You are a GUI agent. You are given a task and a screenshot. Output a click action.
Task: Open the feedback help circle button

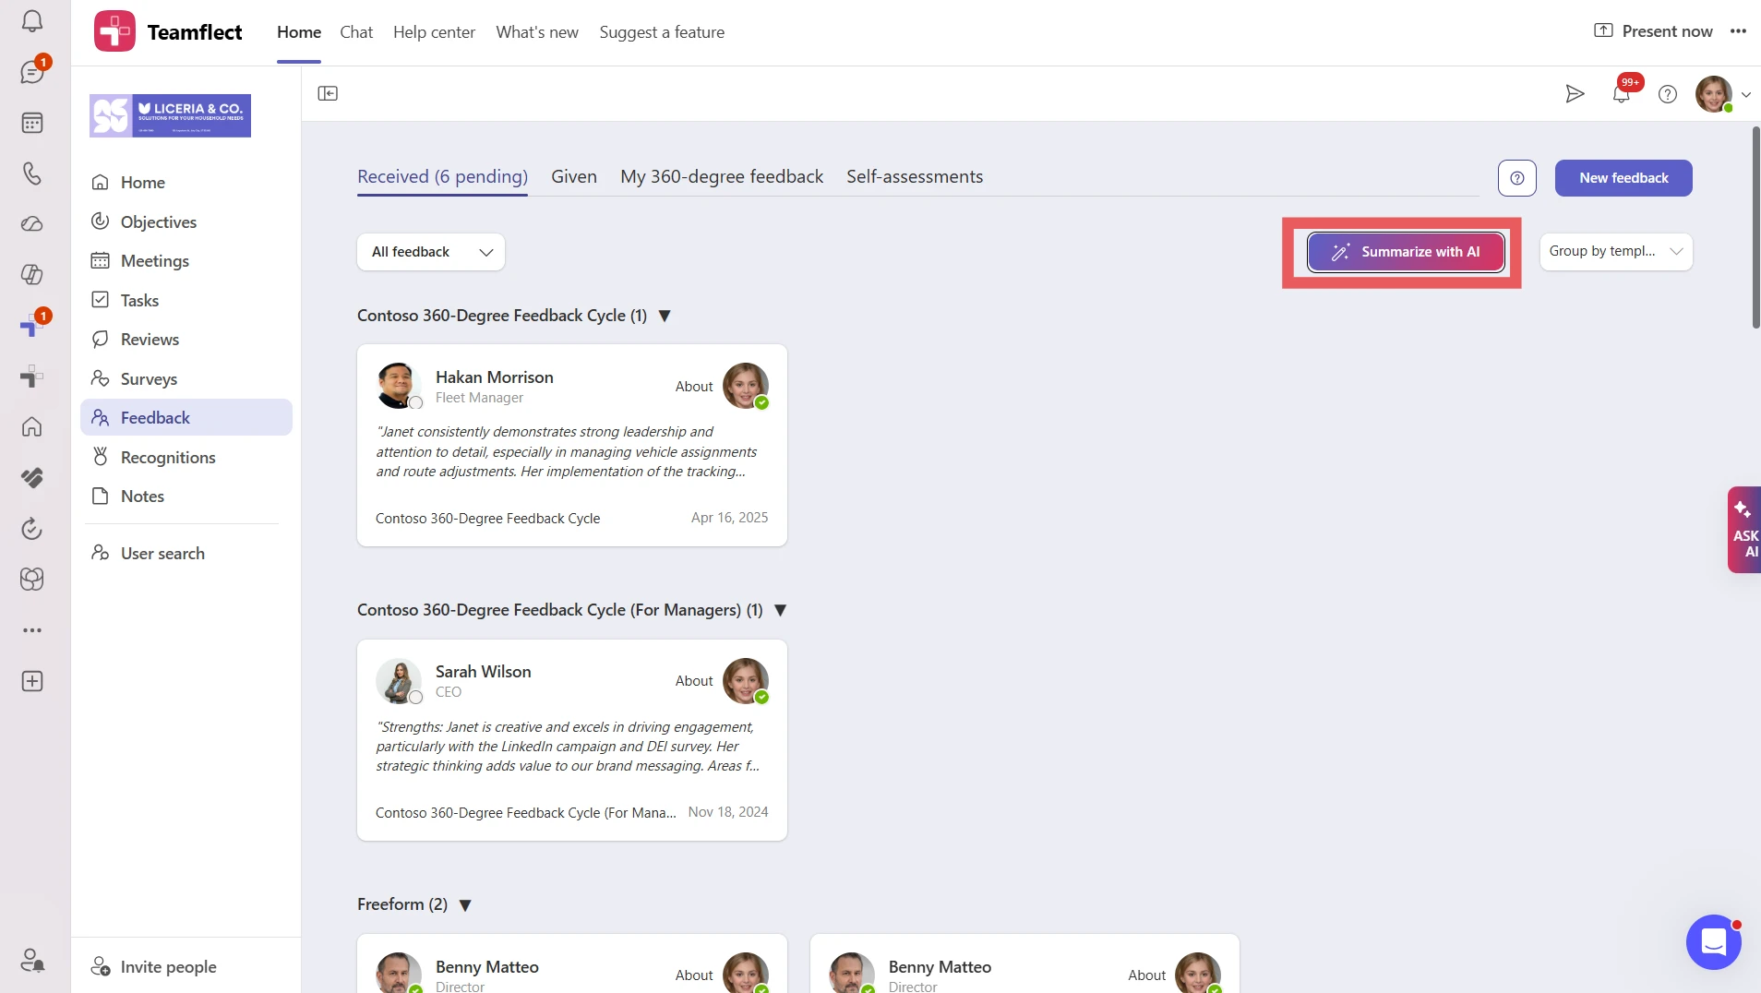click(1517, 178)
